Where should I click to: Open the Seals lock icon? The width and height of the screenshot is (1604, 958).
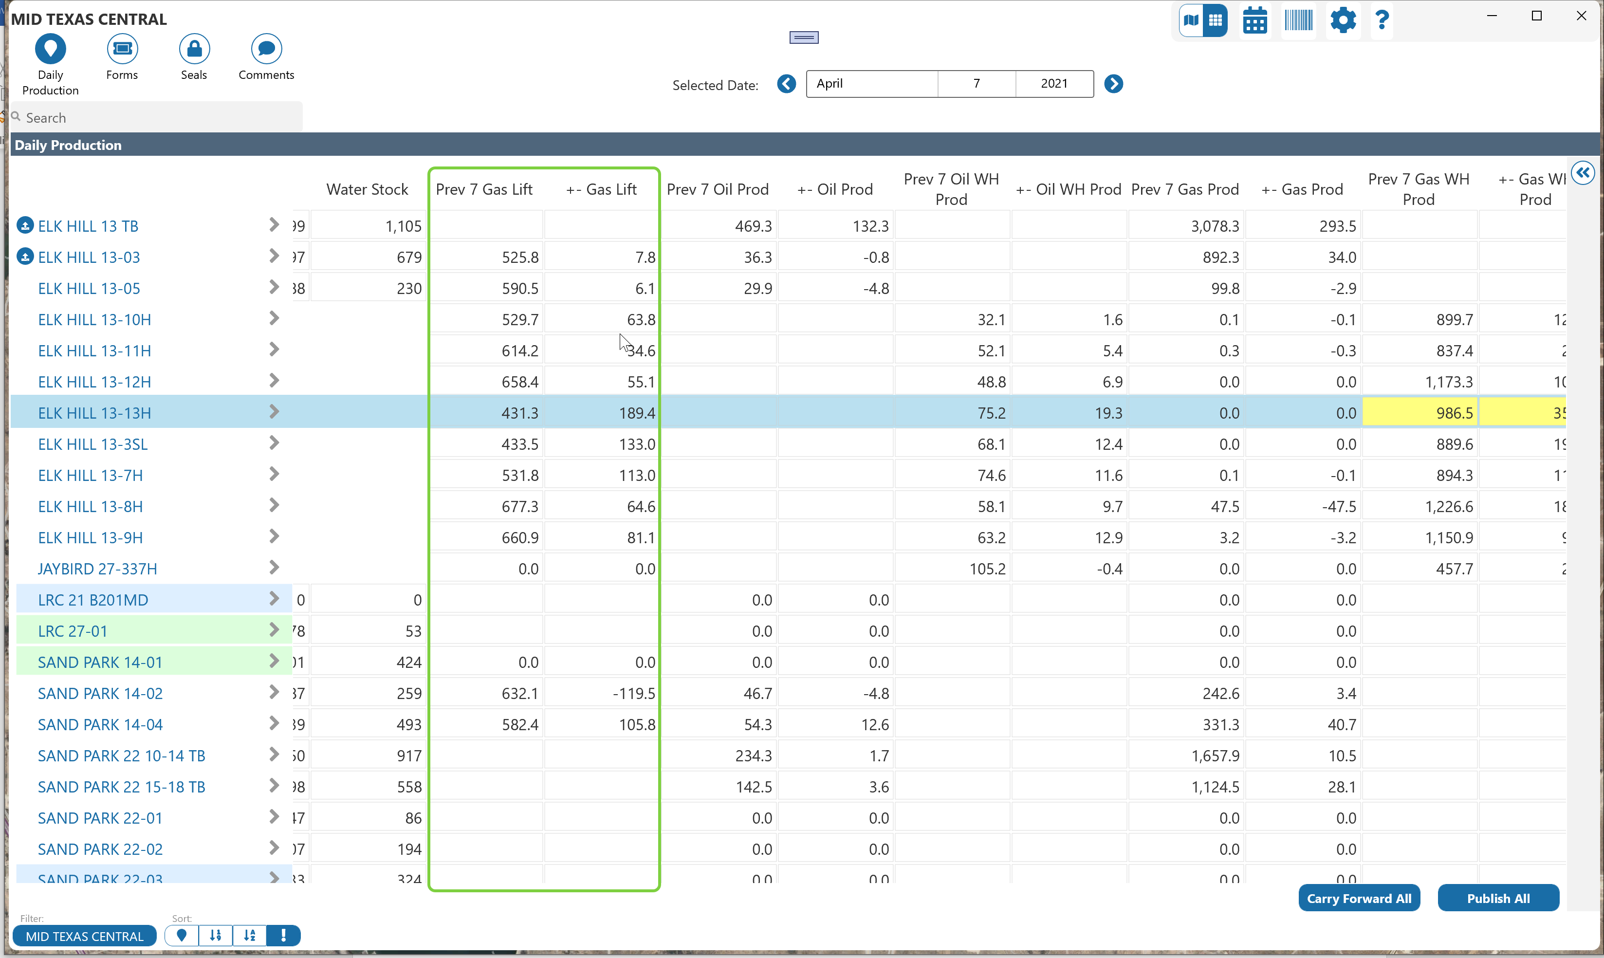point(194,49)
